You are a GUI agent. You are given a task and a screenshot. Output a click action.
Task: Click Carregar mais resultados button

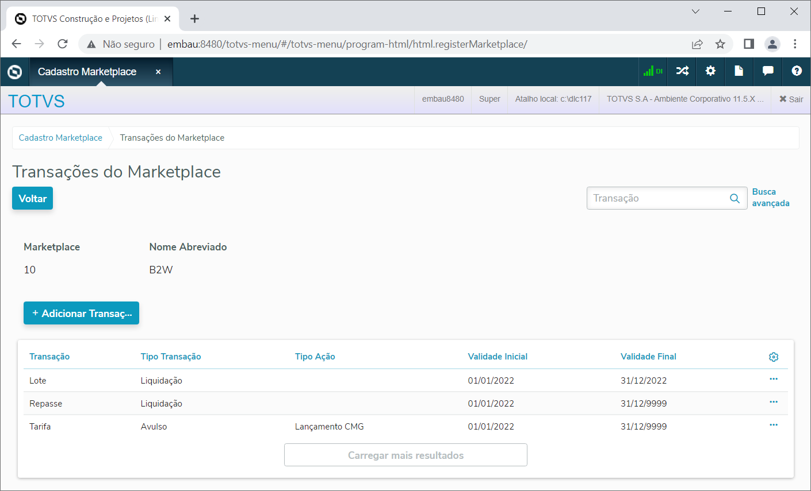click(x=405, y=455)
